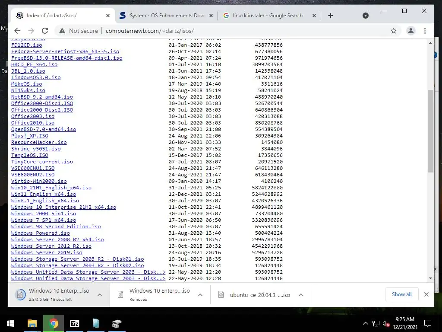
Task: Open the notification center icon
Action: [x=428, y=323]
